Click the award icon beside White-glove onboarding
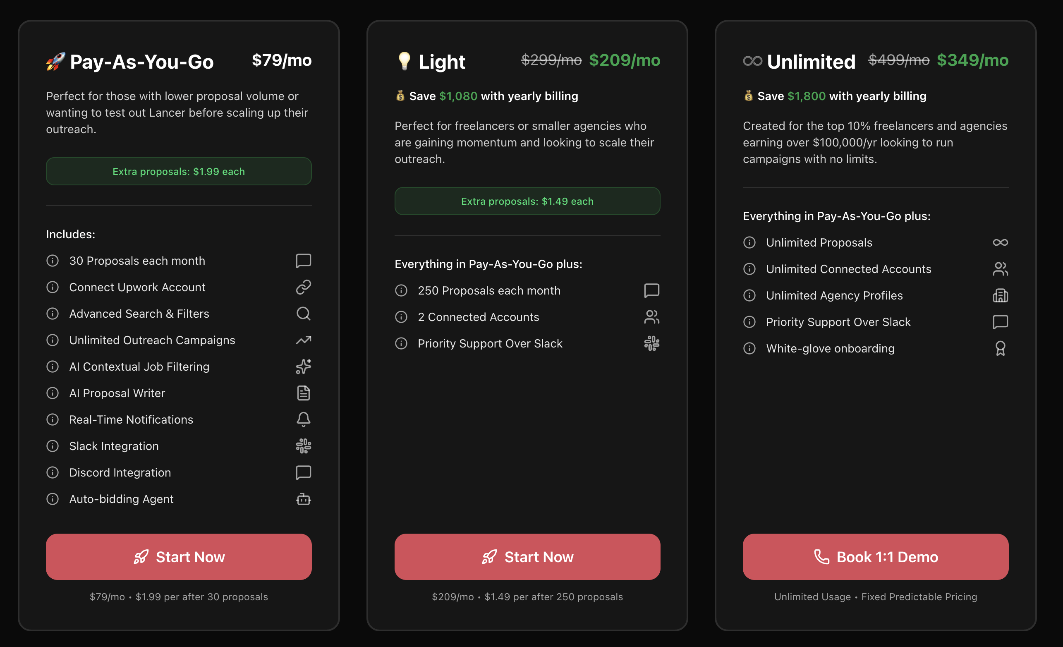This screenshot has height=647, width=1063. [1000, 348]
